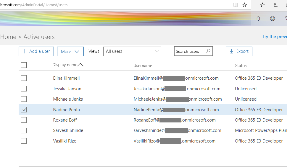The height and width of the screenshot is (167, 287).
Task: Click the Export button
Action: click(239, 51)
